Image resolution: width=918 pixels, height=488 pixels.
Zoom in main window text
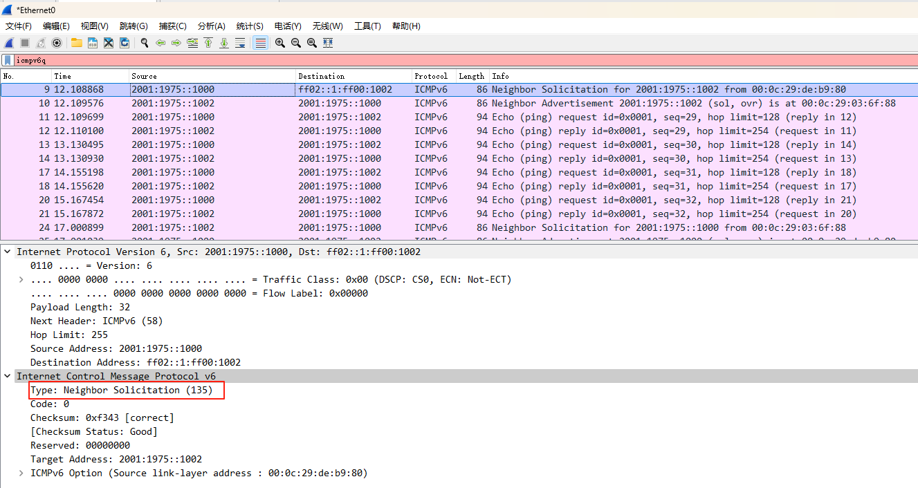[x=280, y=43]
